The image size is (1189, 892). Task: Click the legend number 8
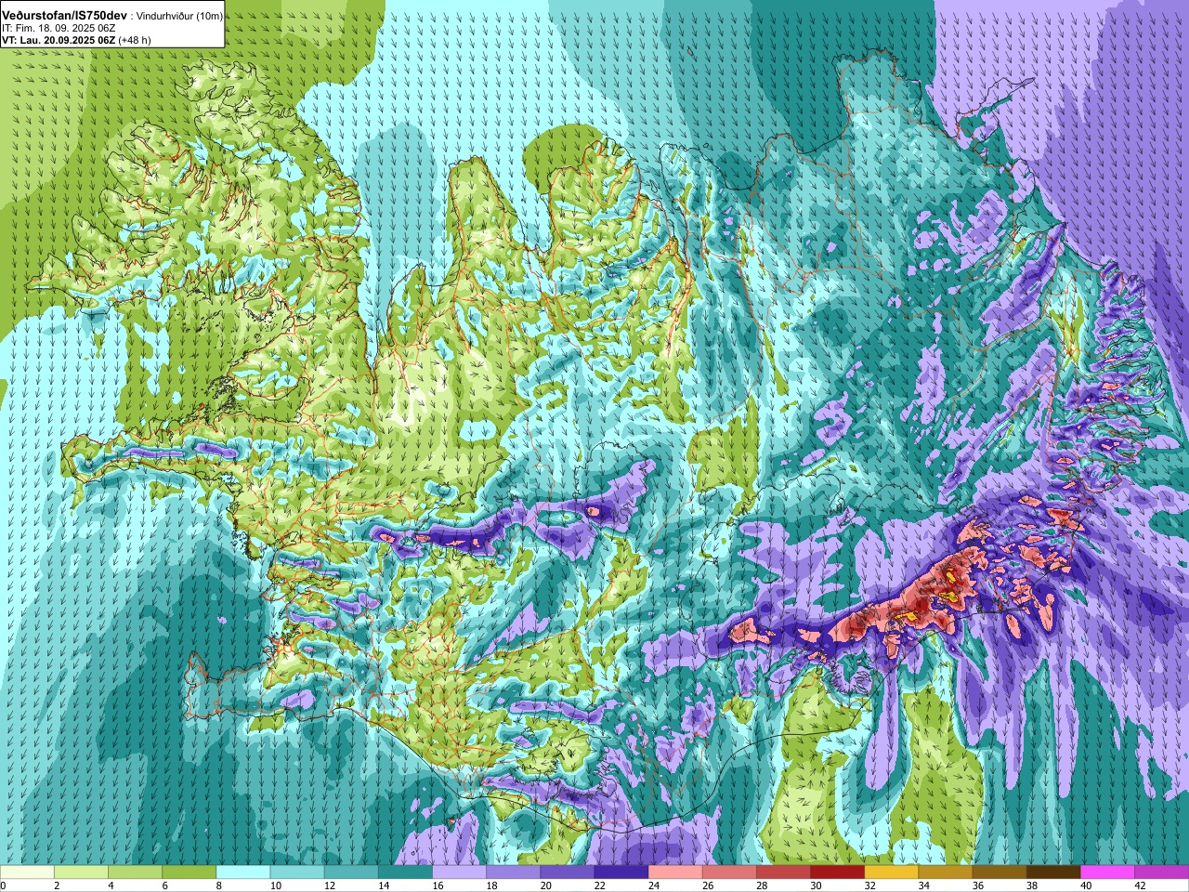click(x=217, y=885)
